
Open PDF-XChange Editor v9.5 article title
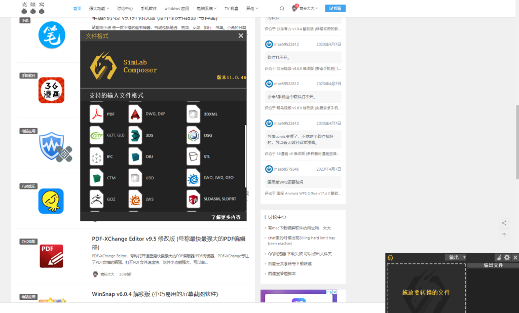169,243
